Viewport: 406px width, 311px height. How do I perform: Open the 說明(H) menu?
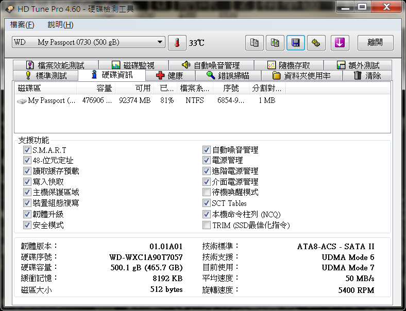point(61,25)
